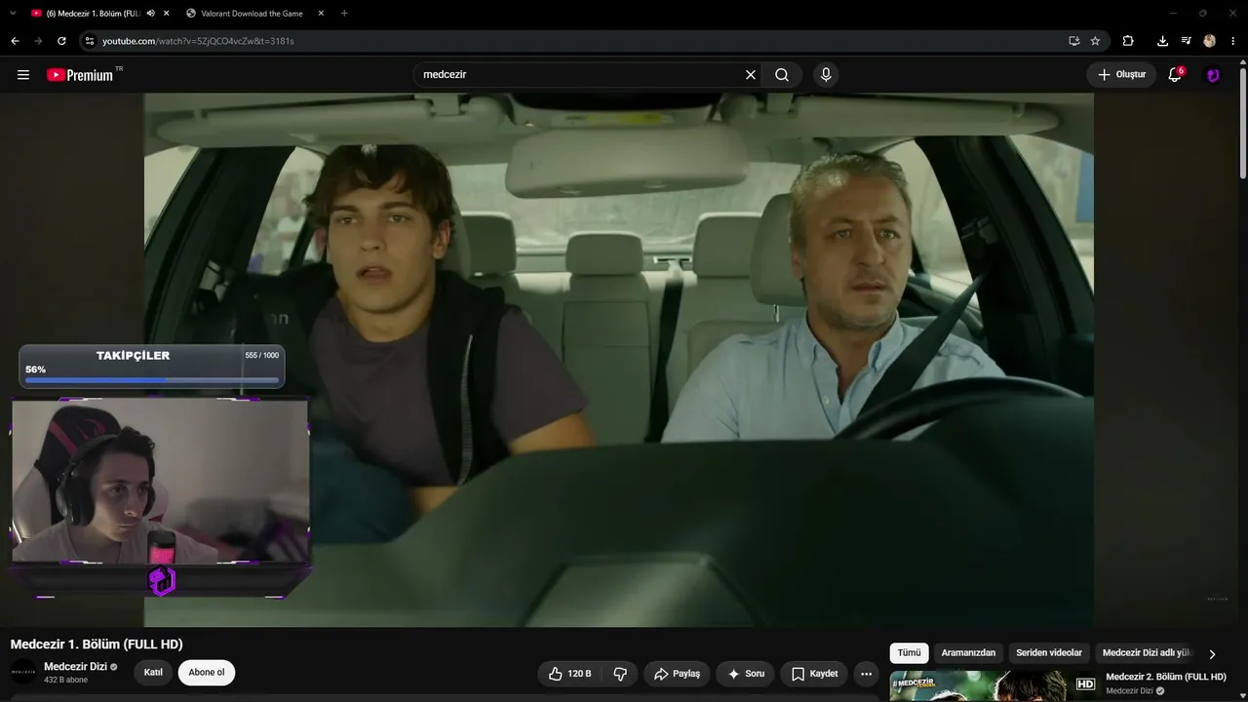This screenshot has height=702, width=1248.
Task: Click the video player to pause
Action: [x=618, y=359]
